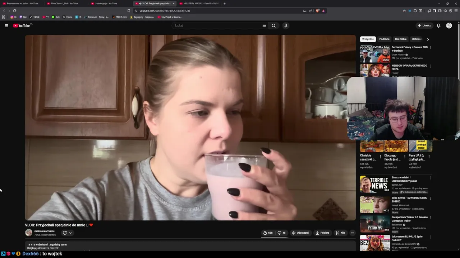Image resolution: width=460 pixels, height=258 pixels.
Task: Open options for Jak system RUJNUJE video
Action: [431, 237]
